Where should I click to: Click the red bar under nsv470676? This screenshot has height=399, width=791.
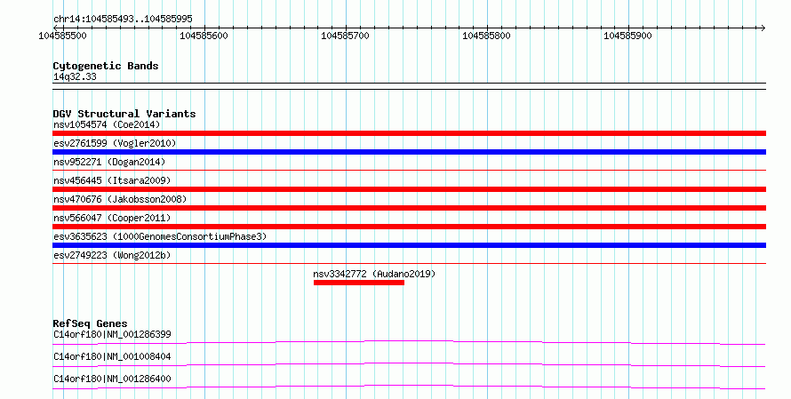click(x=409, y=208)
